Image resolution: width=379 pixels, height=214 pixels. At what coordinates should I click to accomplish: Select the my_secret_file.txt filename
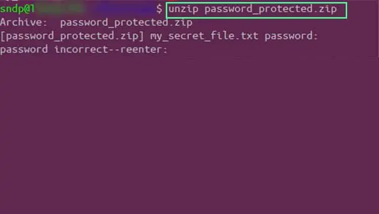204,36
